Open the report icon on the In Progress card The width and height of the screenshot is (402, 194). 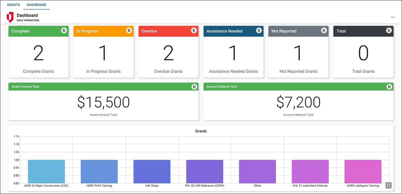pyautogui.click(x=129, y=31)
